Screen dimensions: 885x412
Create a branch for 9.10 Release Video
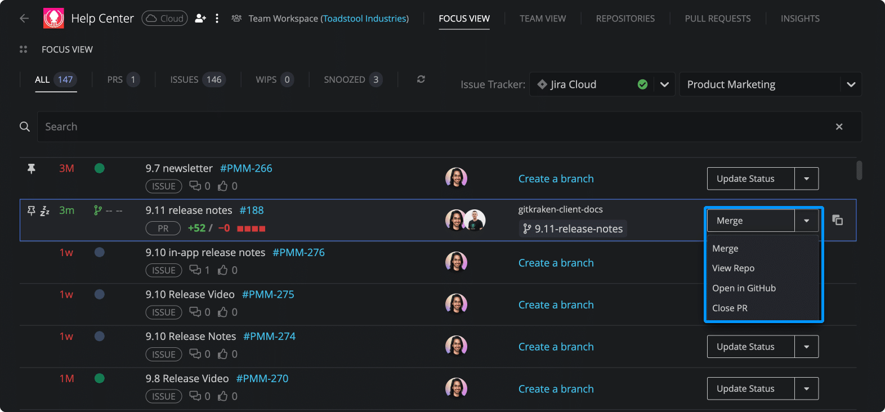[x=556, y=304]
